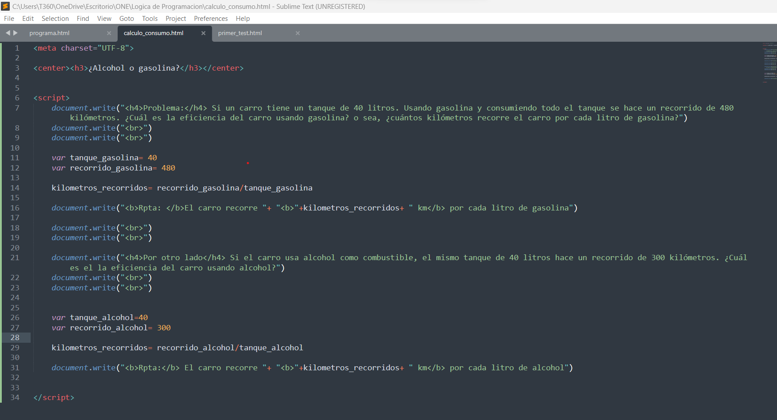Screen dimensions: 777x420
Task: Click line number 34 in the gutter
Action: (15, 397)
